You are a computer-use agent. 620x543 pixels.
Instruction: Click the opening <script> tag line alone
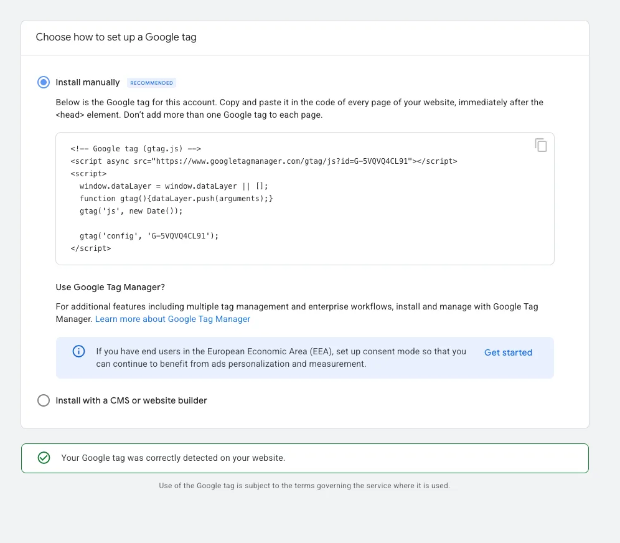click(x=88, y=174)
